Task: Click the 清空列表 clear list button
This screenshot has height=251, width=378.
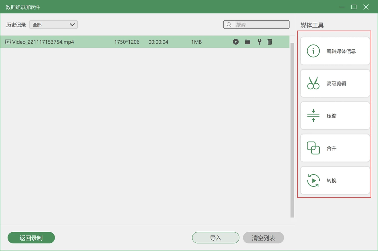Action: 263,238
